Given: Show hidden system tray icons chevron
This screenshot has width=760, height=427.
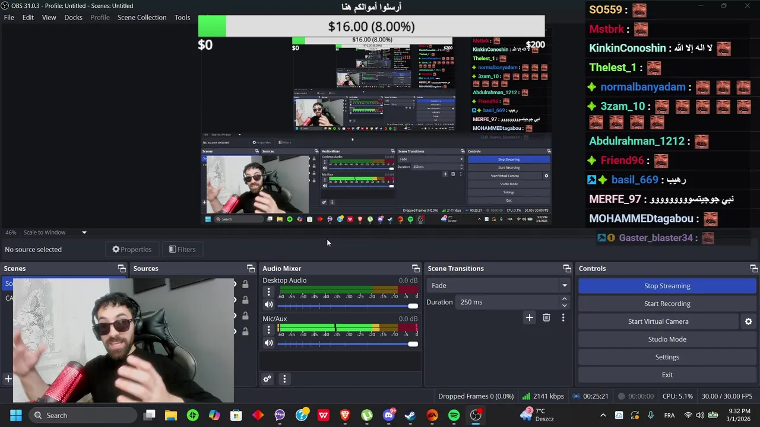Looking at the screenshot, I should coord(603,415).
